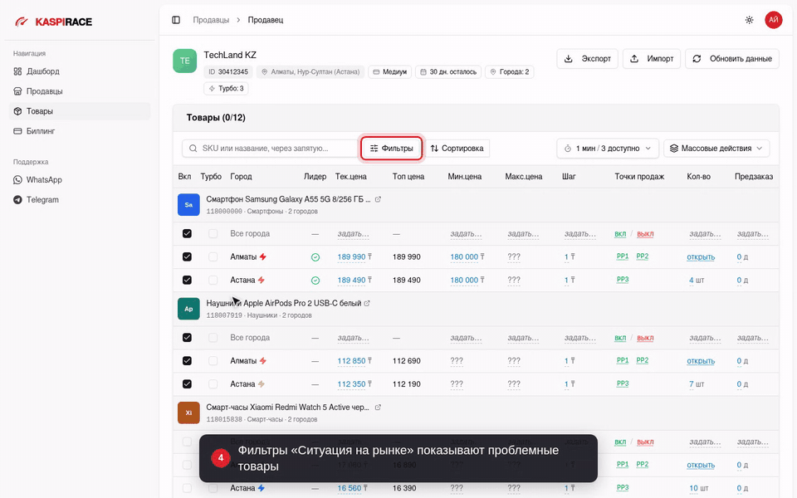This screenshot has height=498, width=797.
Task: Uncheck Вкл for Samsung Астана row
Action: (x=187, y=280)
